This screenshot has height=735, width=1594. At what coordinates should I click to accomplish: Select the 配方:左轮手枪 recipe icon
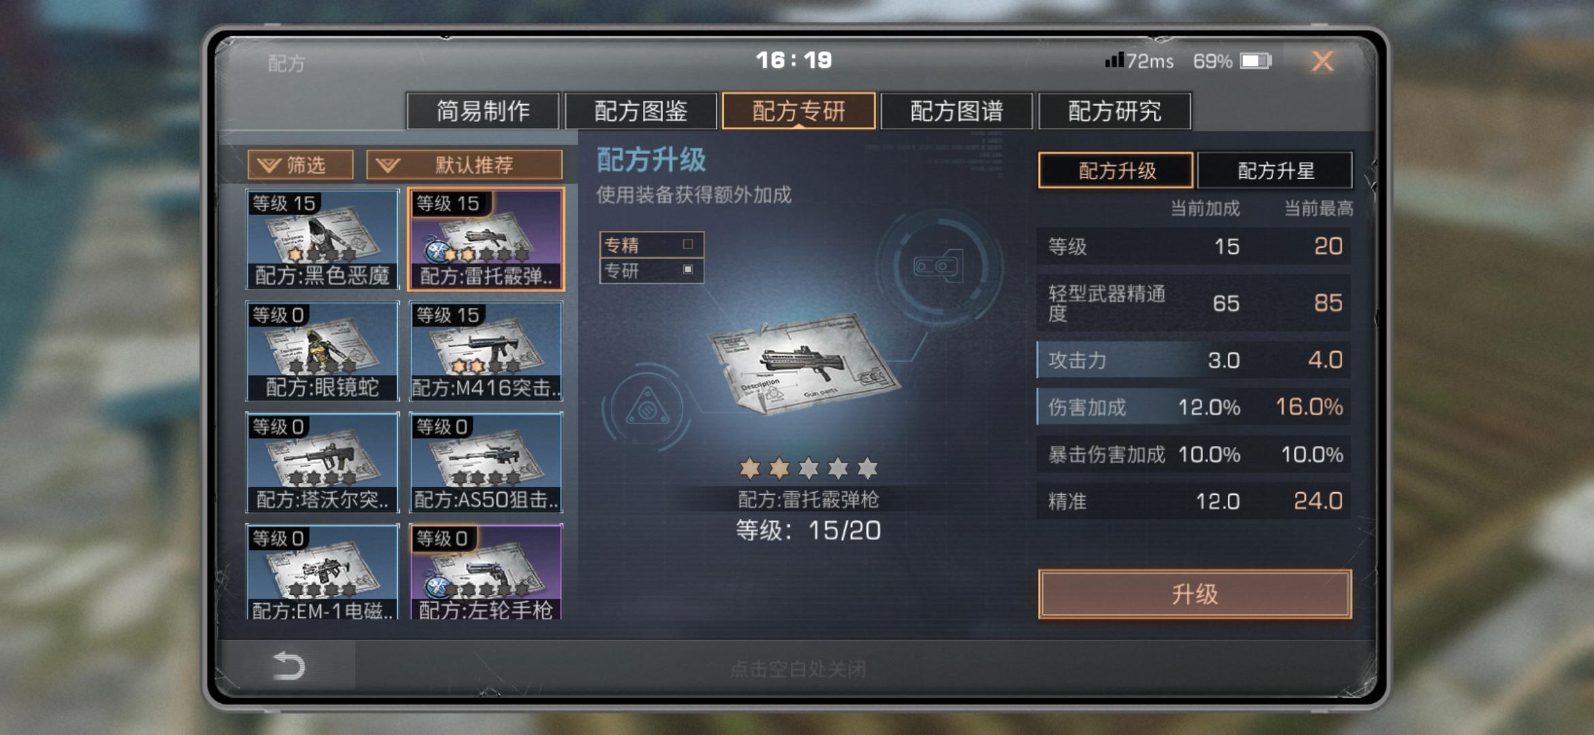pos(486,572)
